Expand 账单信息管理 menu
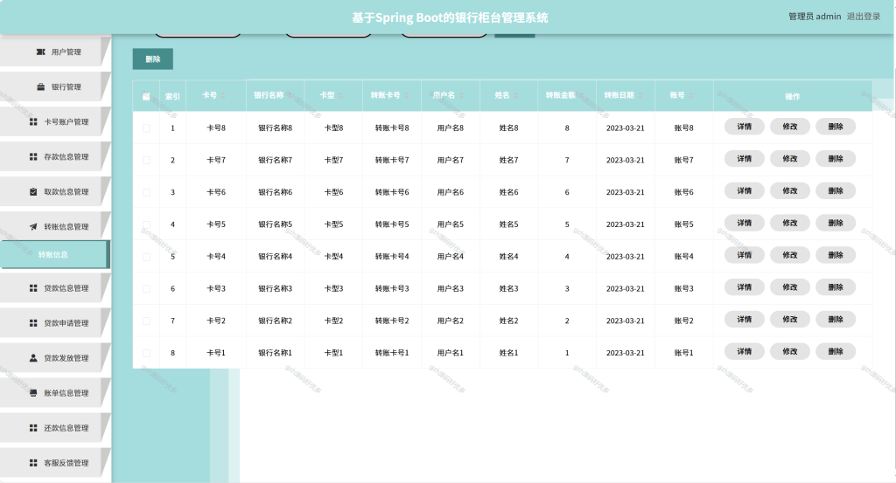Viewport: 896px width, 483px height. [x=54, y=393]
